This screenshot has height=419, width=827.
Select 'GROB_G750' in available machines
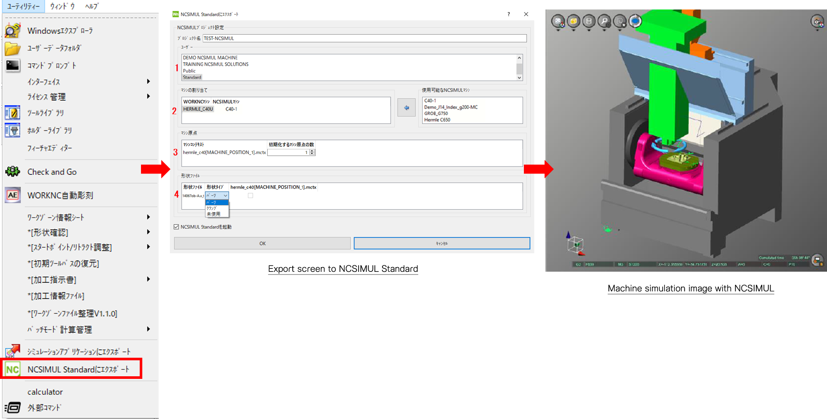coord(436,113)
